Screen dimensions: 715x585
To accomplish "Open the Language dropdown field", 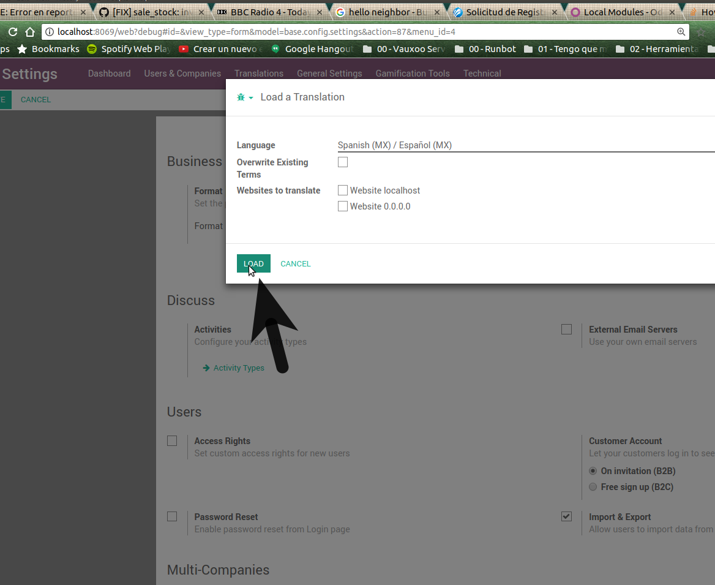I will 526,145.
